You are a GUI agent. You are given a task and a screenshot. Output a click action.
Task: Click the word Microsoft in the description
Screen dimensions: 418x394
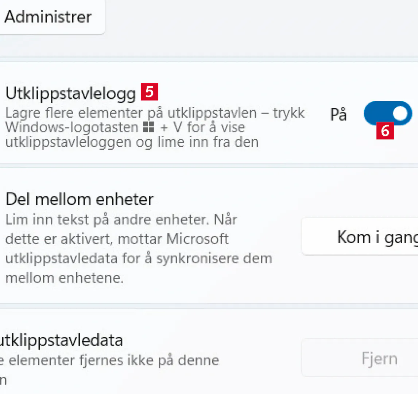[x=197, y=239]
